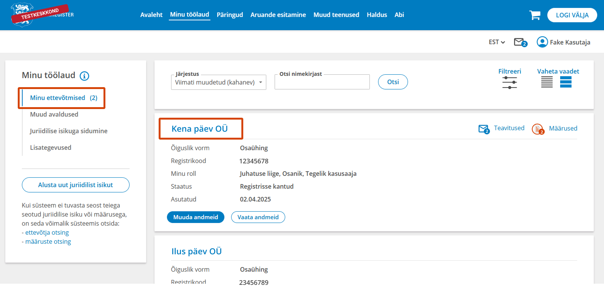This screenshot has height=289, width=604.
Task: Select Muud avaldused in sidebar
Action: (x=54, y=114)
